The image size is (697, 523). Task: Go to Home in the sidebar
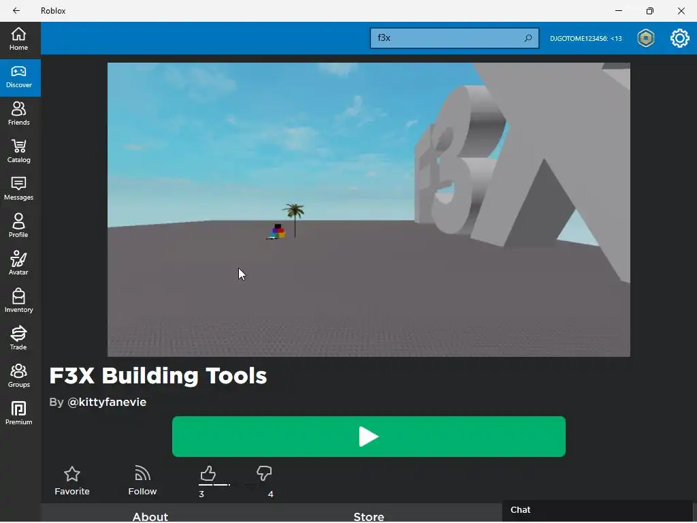pyautogui.click(x=18, y=39)
